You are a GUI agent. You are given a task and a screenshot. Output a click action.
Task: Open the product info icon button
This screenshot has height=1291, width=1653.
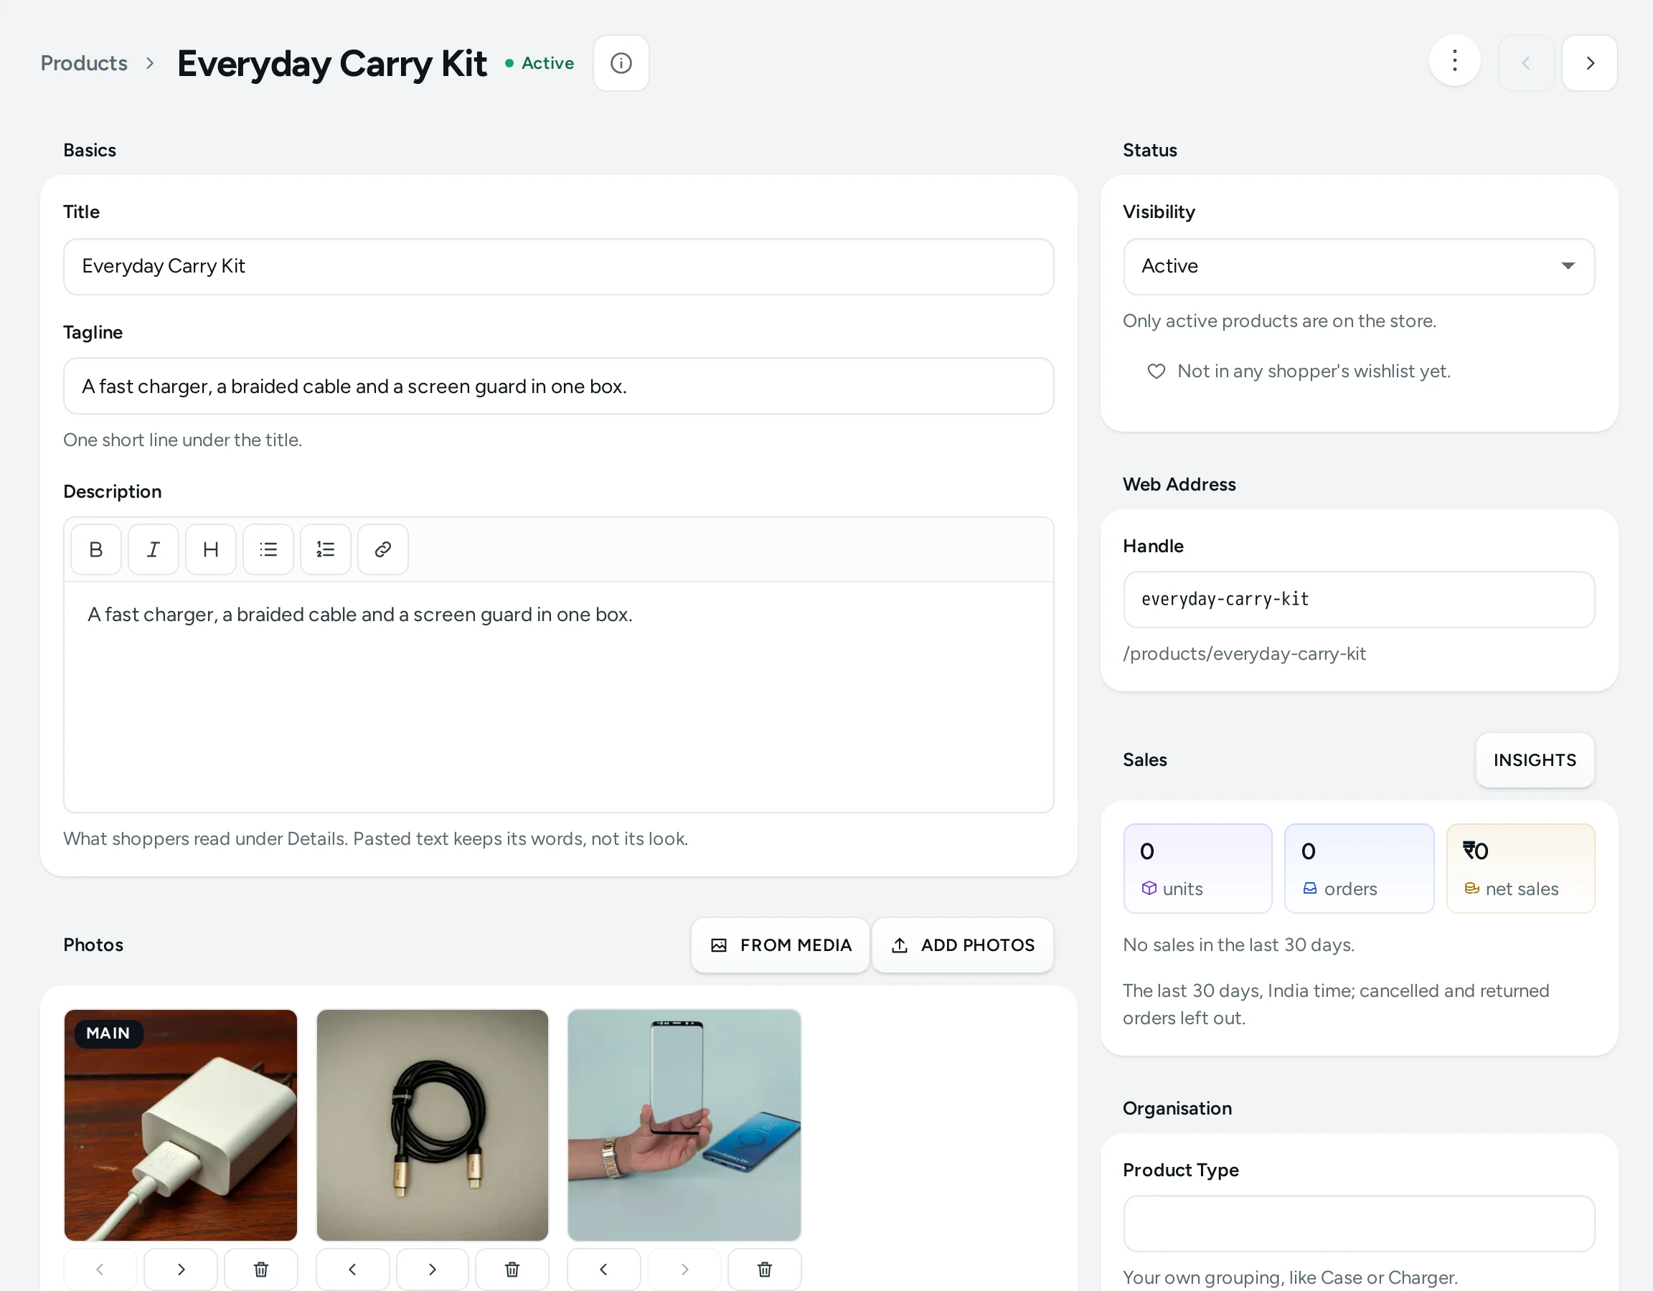[x=621, y=63]
